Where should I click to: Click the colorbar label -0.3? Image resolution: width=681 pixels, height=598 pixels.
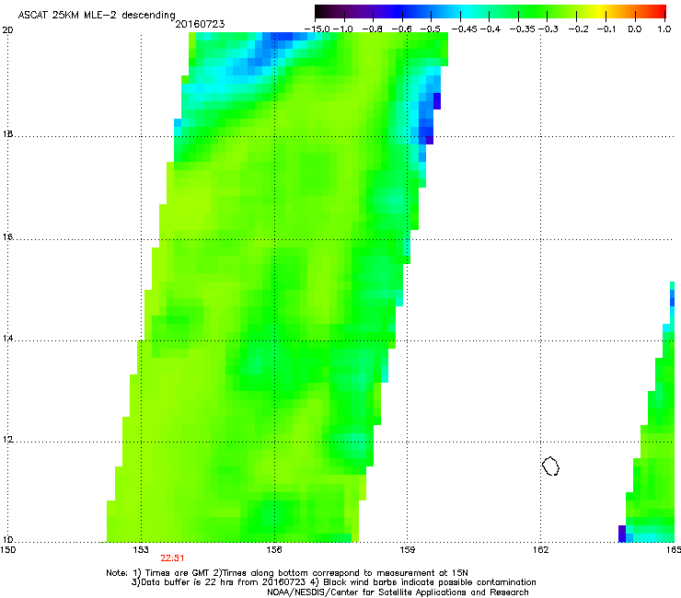click(x=548, y=29)
